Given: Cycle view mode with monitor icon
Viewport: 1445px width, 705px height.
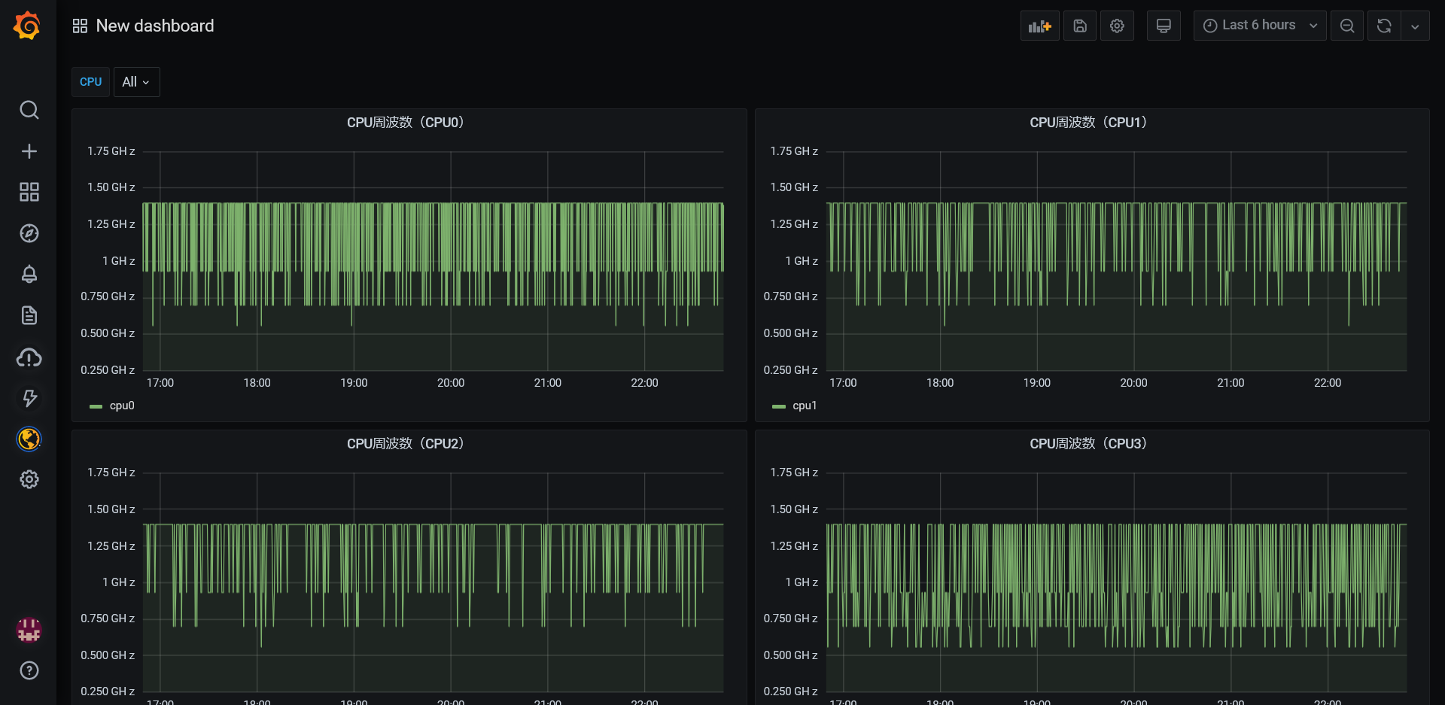Looking at the screenshot, I should [1164, 26].
